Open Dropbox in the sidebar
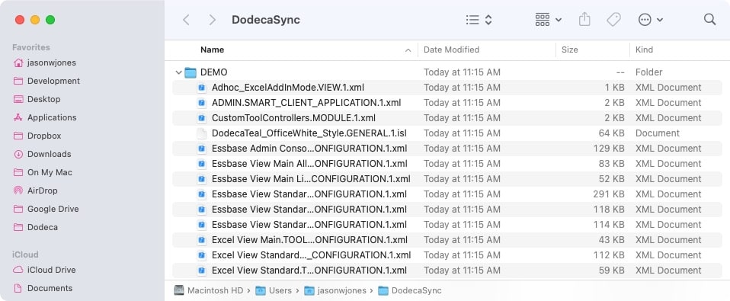This screenshot has width=730, height=301. [44, 136]
